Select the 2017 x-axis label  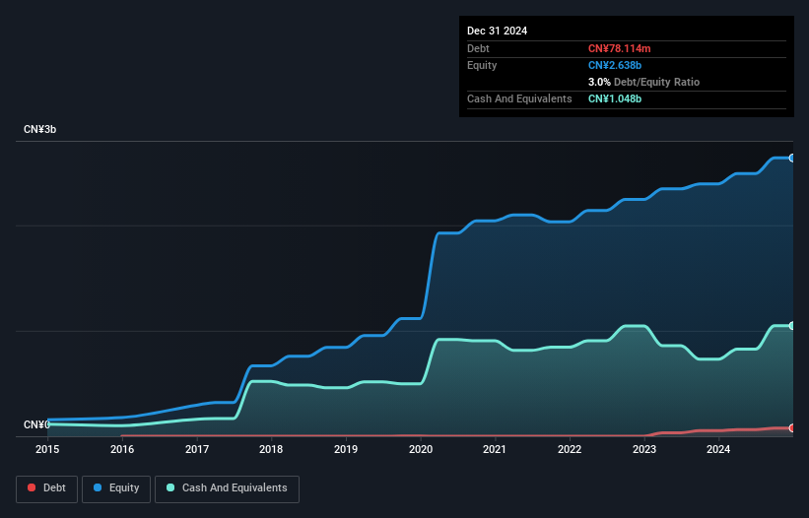pyautogui.click(x=197, y=449)
